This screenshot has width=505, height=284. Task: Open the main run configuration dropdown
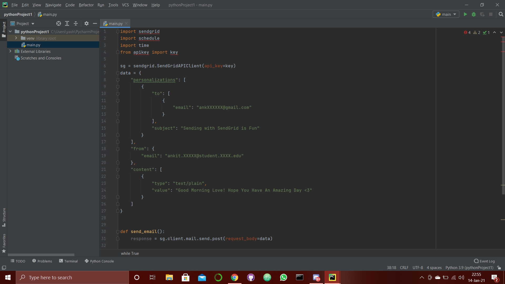pyautogui.click(x=446, y=14)
